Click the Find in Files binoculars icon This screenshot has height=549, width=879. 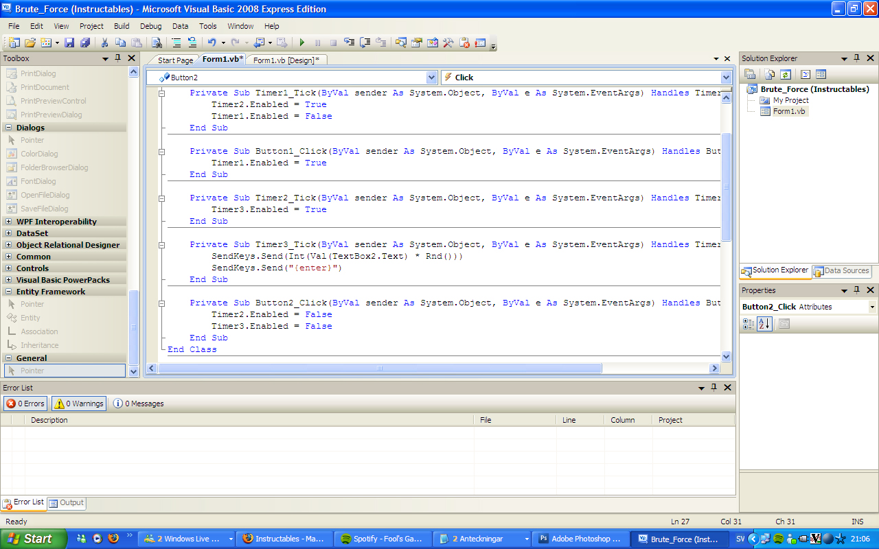[x=157, y=43]
